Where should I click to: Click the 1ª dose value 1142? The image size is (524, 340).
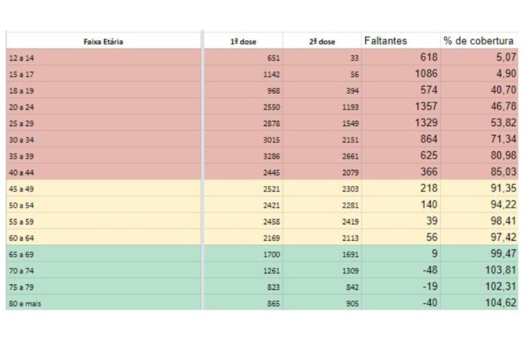coord(271,74)
